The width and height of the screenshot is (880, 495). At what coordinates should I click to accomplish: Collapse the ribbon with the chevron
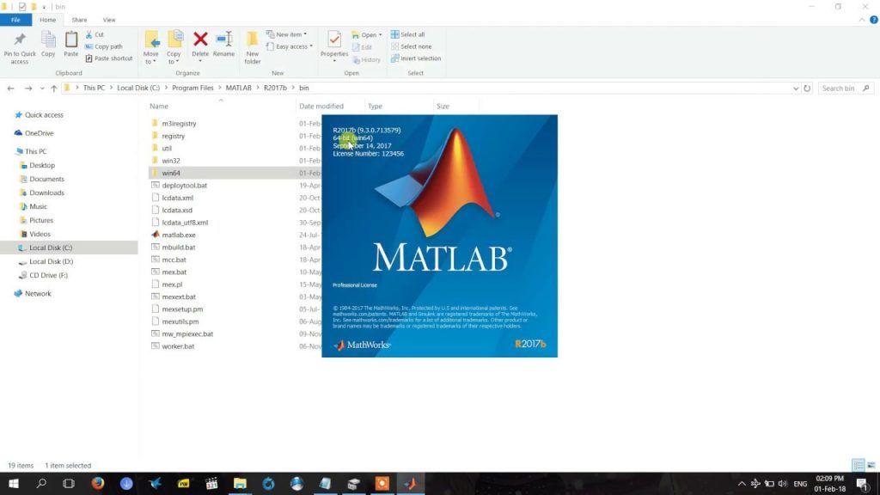pyautogui.click(x=862, y=20)
